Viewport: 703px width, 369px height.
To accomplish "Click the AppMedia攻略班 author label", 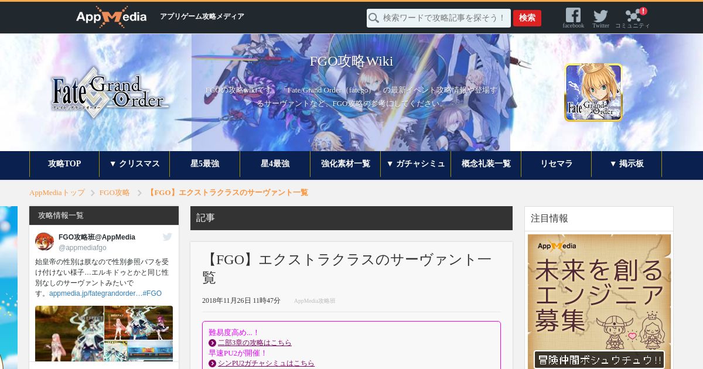I will click(315, 301).
